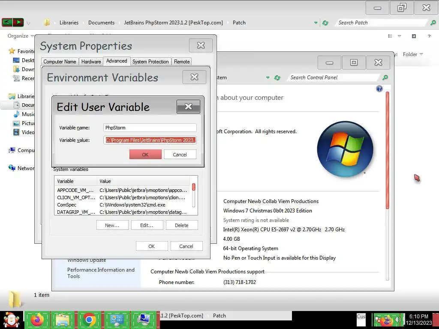Cancel the Edit User Variable dialog

coord(180,154)
